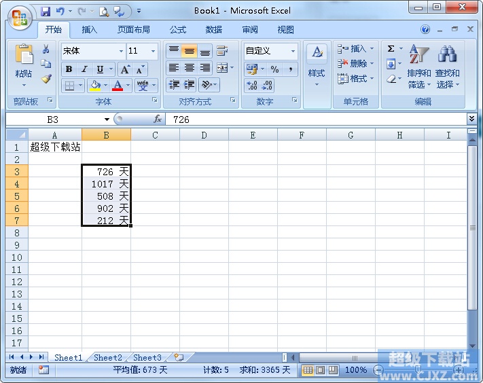Switch to the 审阅 ribbon tab
483x383 pixels.
coord(250,30)
